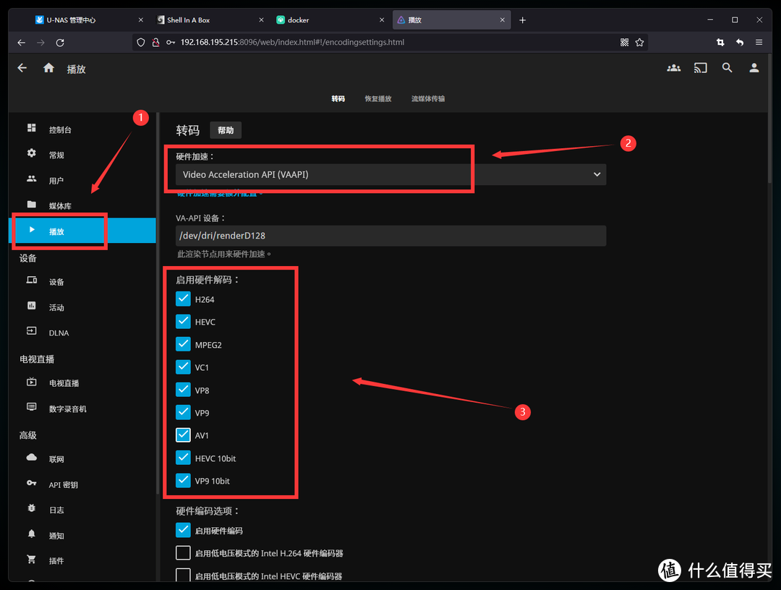
Task: Switch to the docker browser tab
Action: point(330,20)
